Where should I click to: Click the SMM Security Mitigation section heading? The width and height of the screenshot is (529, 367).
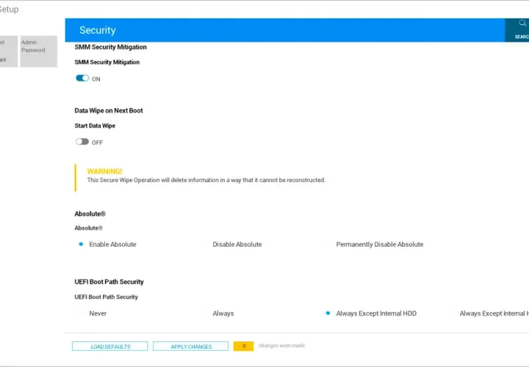(111, 47)
